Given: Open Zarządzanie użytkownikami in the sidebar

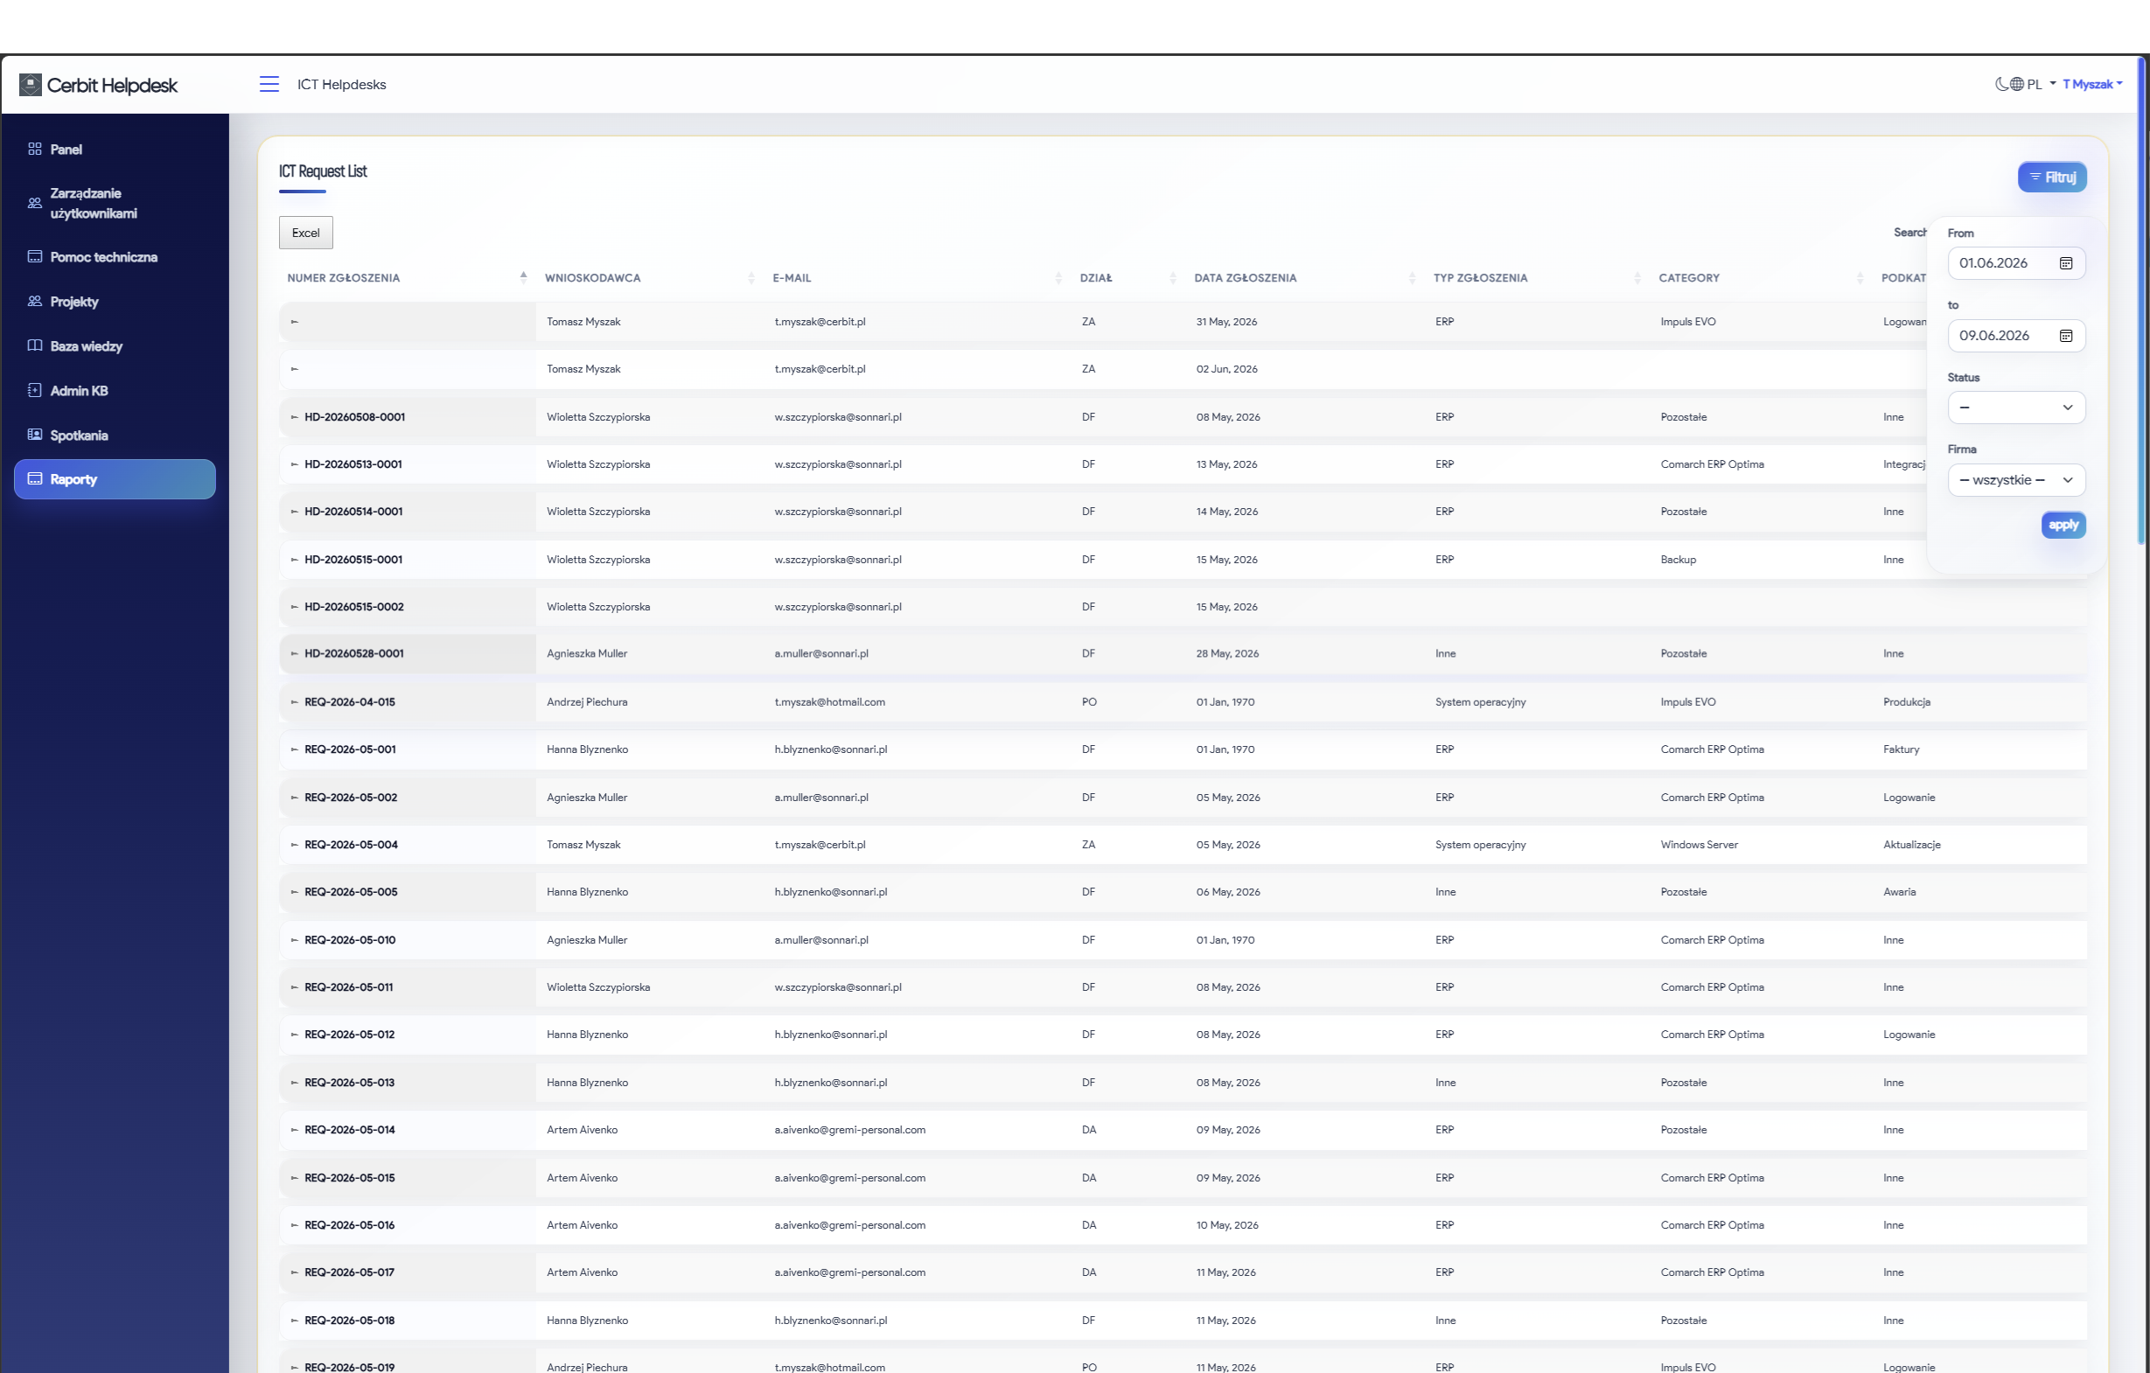Looking at the screenshot, I should pos(115,203).
